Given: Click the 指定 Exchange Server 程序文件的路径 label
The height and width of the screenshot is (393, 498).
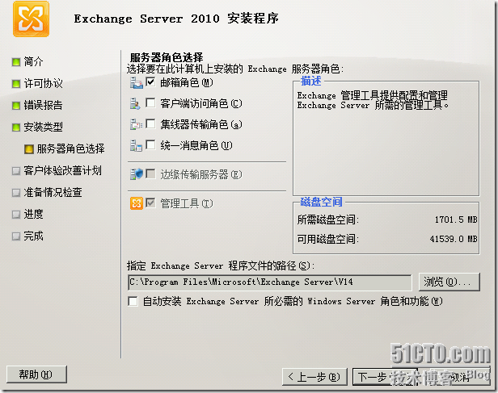Looking at the screenshot, I should coord(220,265).
